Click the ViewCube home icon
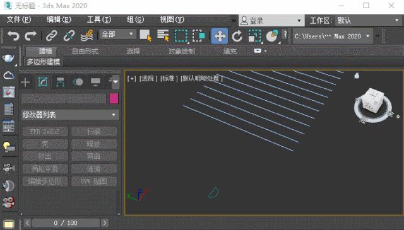404x230 pixels. [357, 76]
